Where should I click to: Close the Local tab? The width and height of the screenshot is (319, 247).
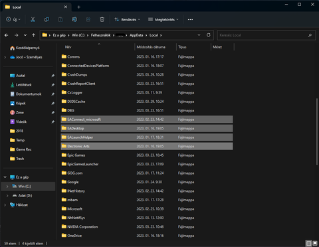(66, 7)
